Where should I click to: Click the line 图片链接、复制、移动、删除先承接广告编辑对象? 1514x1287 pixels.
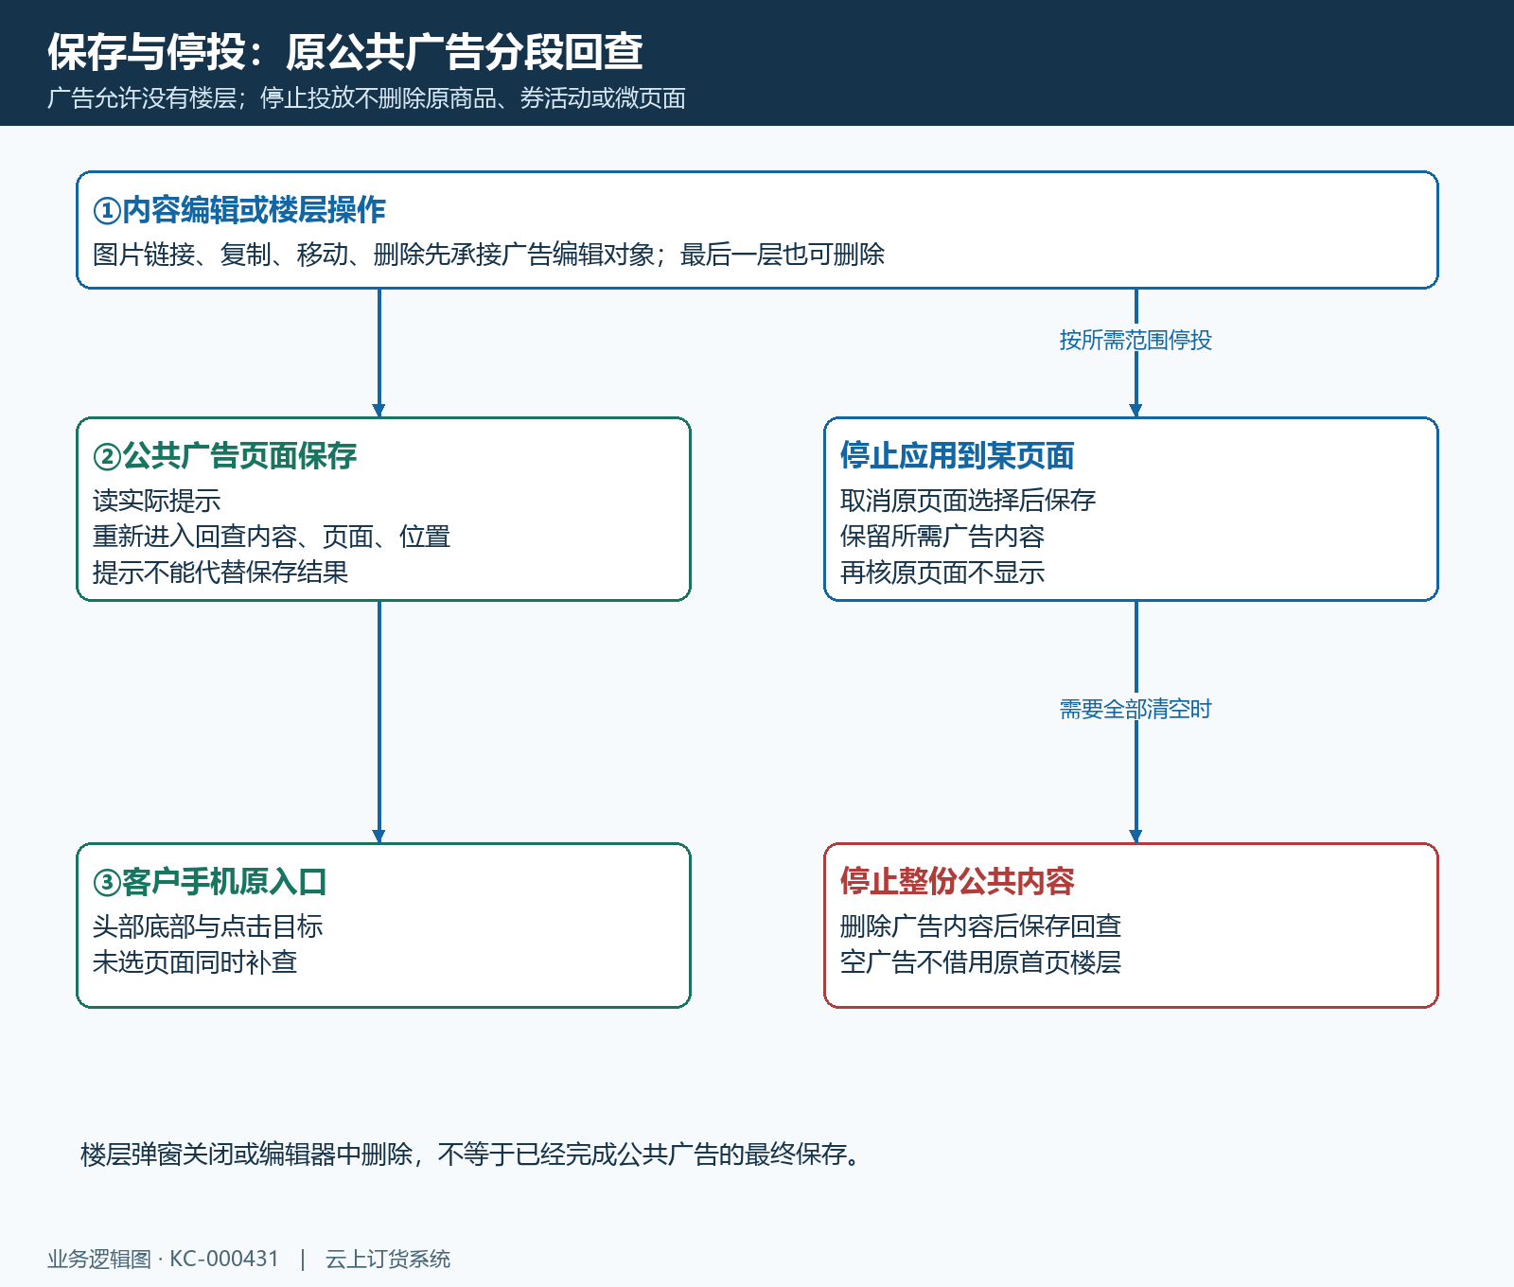coord(374,255)
